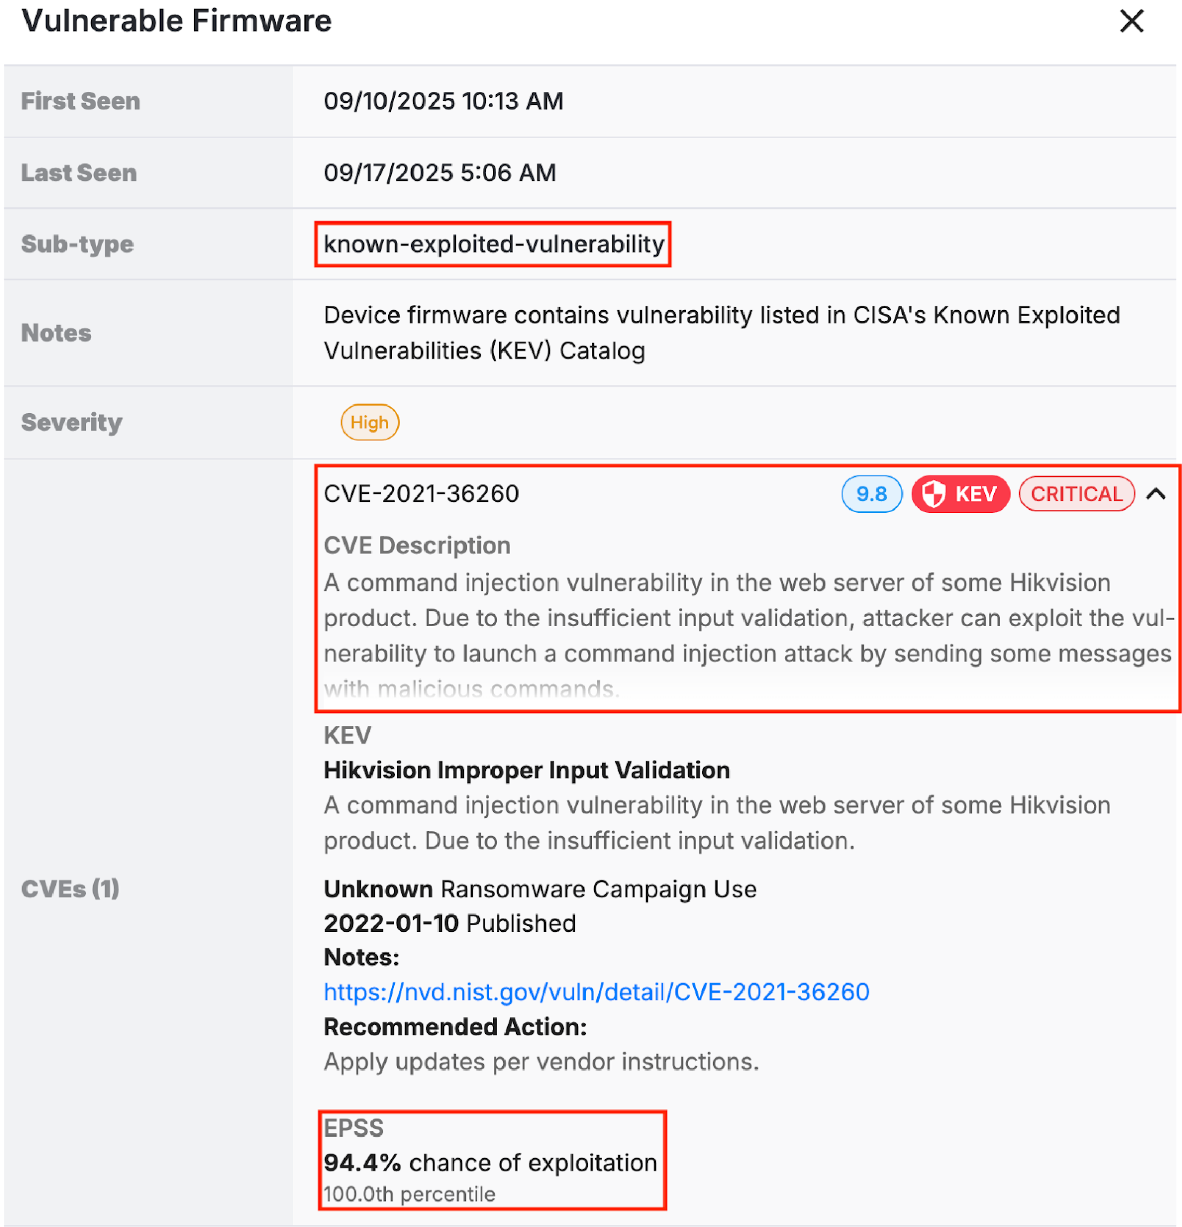
Task: Click the Last Seen timestamp value
Action: [439, 173]
